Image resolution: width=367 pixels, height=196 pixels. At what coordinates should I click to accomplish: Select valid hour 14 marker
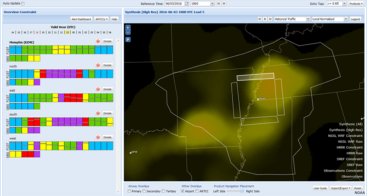coord(13,33)
